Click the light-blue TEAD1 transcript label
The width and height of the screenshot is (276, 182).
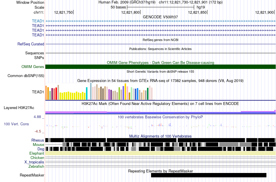click(38, 21)
